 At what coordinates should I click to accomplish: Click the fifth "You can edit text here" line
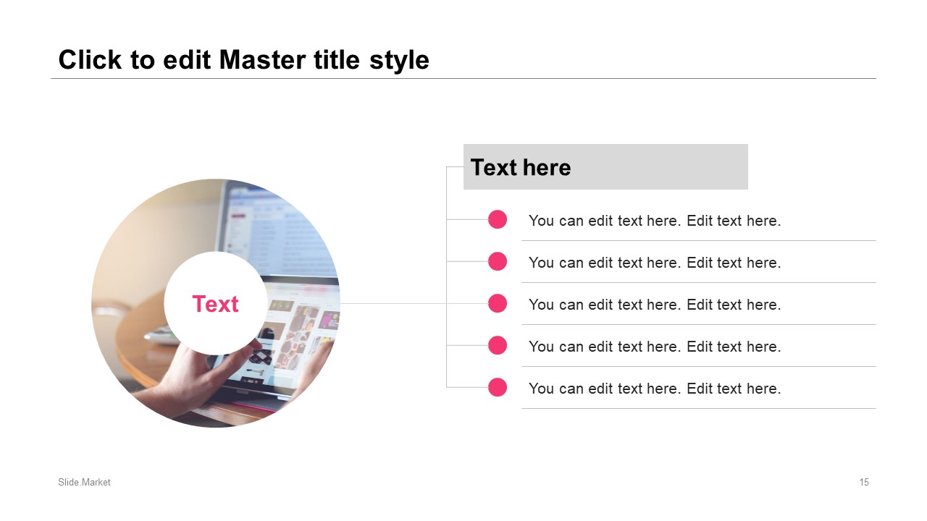point(655,389)
